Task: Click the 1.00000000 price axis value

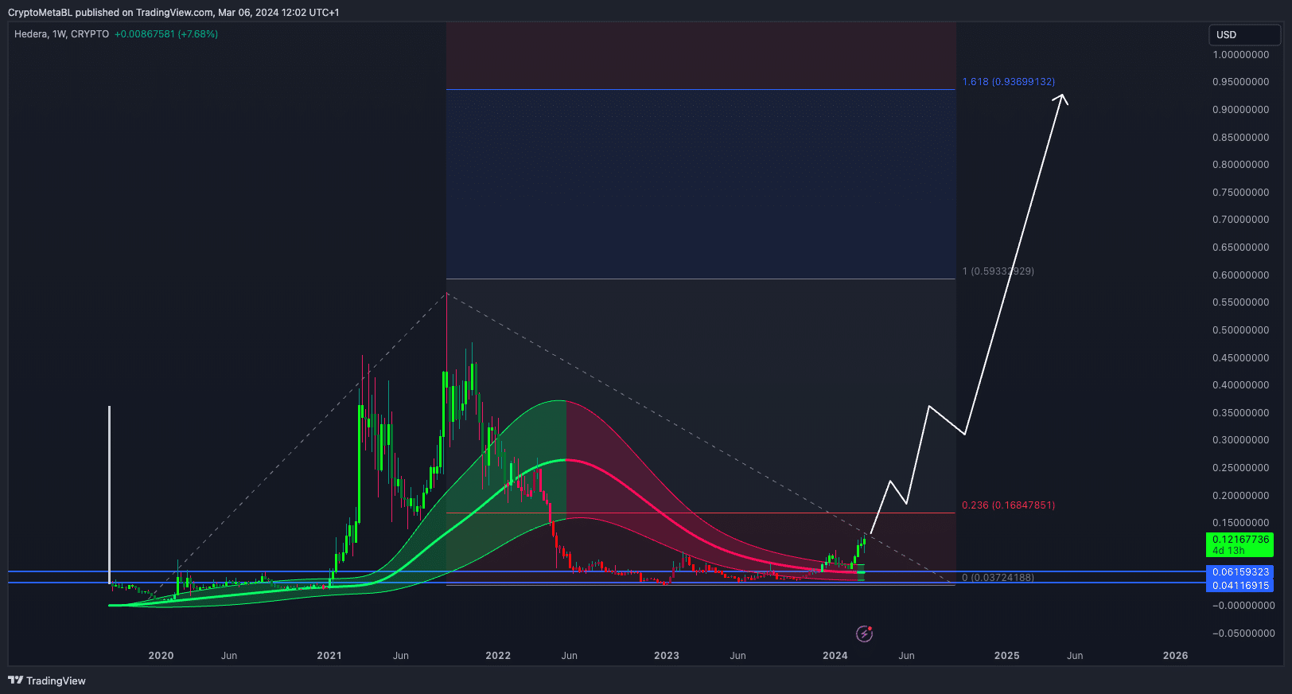Action: coord(1241,55)
